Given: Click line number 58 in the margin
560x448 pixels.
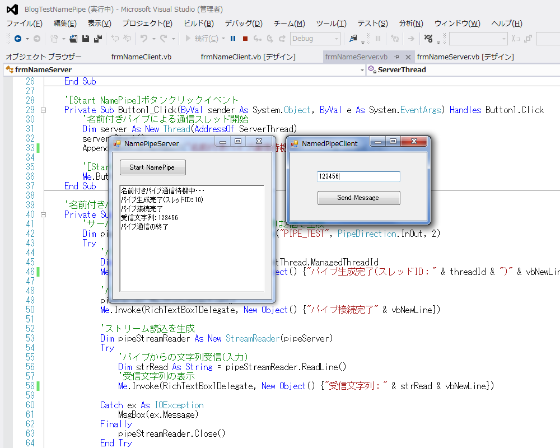Looking at the screenshot, I should (30, 386).
